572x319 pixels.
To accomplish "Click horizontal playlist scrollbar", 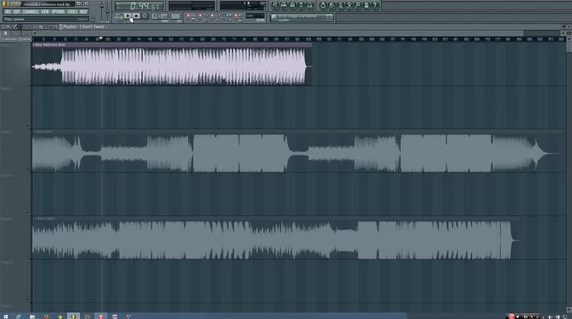I will [281, 33].
